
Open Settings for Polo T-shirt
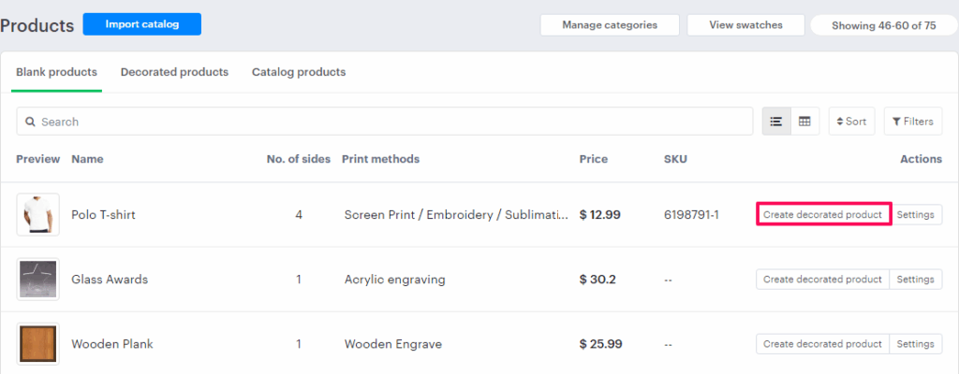915,215
